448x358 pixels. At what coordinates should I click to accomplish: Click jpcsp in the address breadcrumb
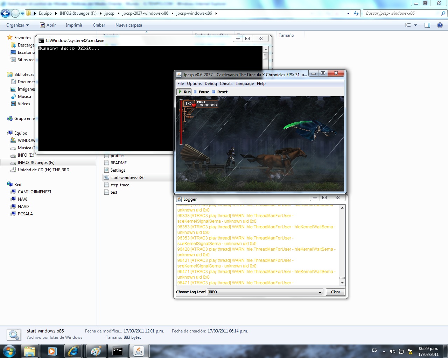[x=109, y=13]
